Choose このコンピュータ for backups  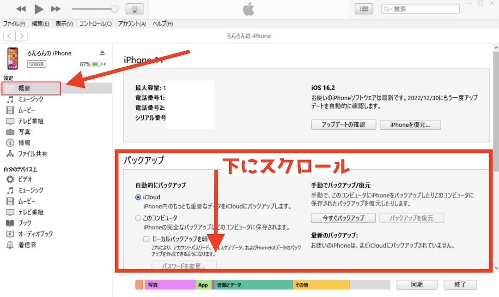(138, 218)
